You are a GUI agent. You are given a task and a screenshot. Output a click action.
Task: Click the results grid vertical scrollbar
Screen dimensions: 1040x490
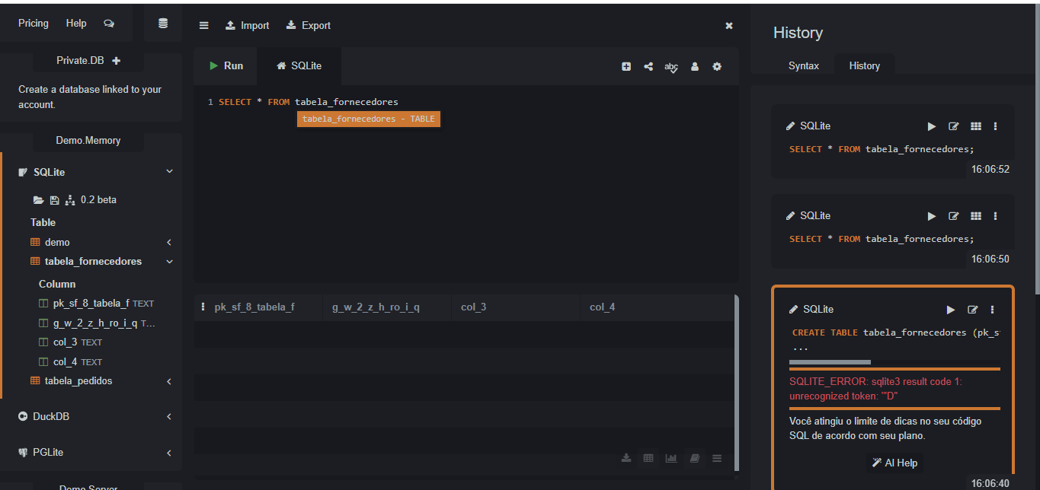pyautogui.click(x=736, y=383)
